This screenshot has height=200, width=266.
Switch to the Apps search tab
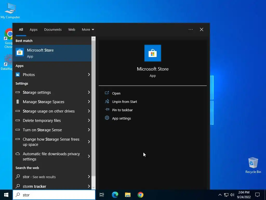coord(34,29)
